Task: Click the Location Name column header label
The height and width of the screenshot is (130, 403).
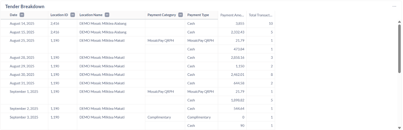Action: [x=91, y=15]
